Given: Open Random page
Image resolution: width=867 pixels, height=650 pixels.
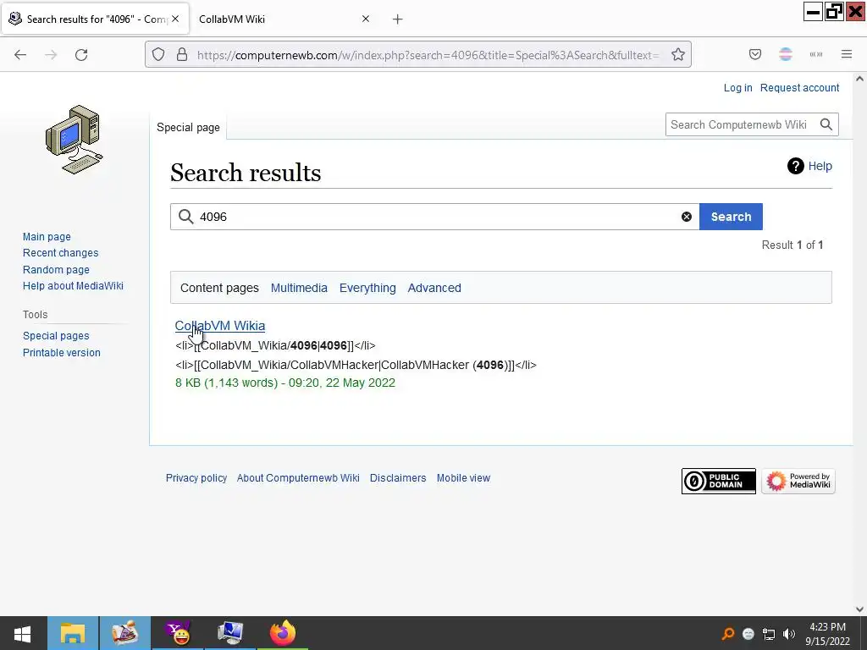Looking at the screenshot, I should pos(56,270).
